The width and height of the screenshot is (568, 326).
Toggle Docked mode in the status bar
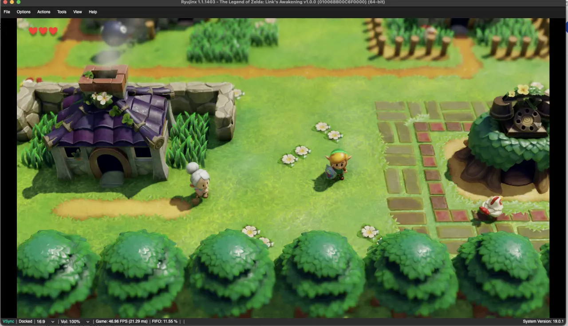click(25, 322)
